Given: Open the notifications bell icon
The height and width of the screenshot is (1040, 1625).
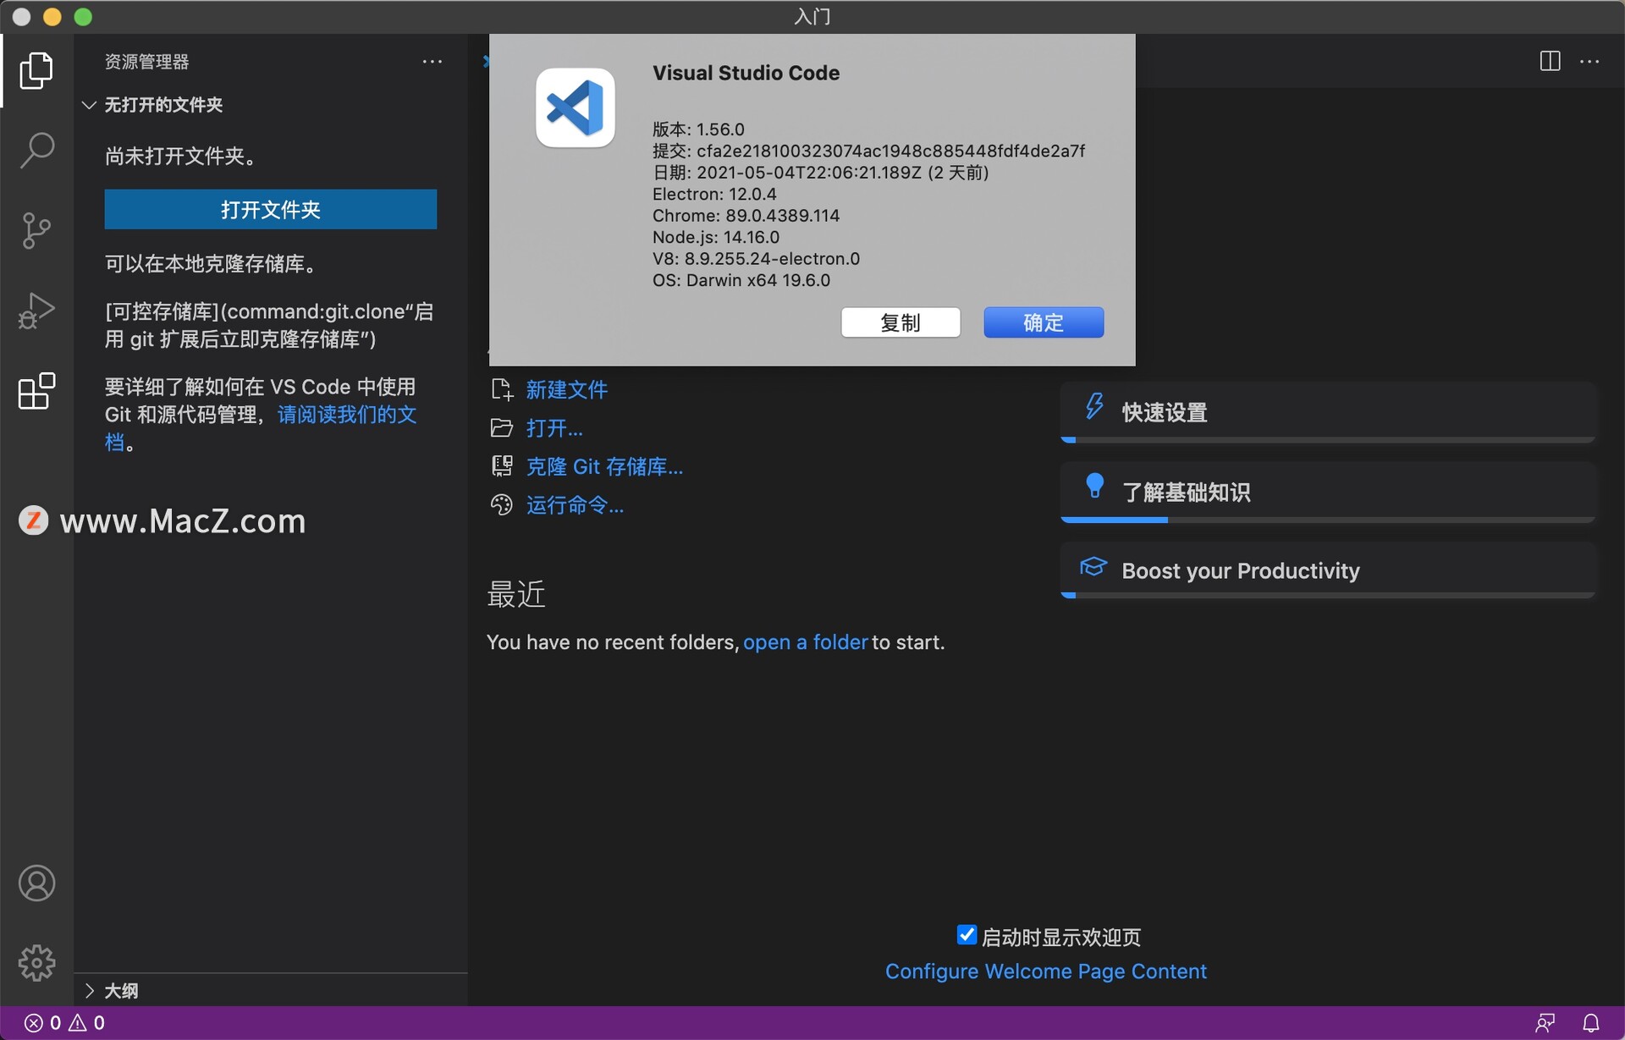Looking at the screenshot, I should [1591, 1023].
